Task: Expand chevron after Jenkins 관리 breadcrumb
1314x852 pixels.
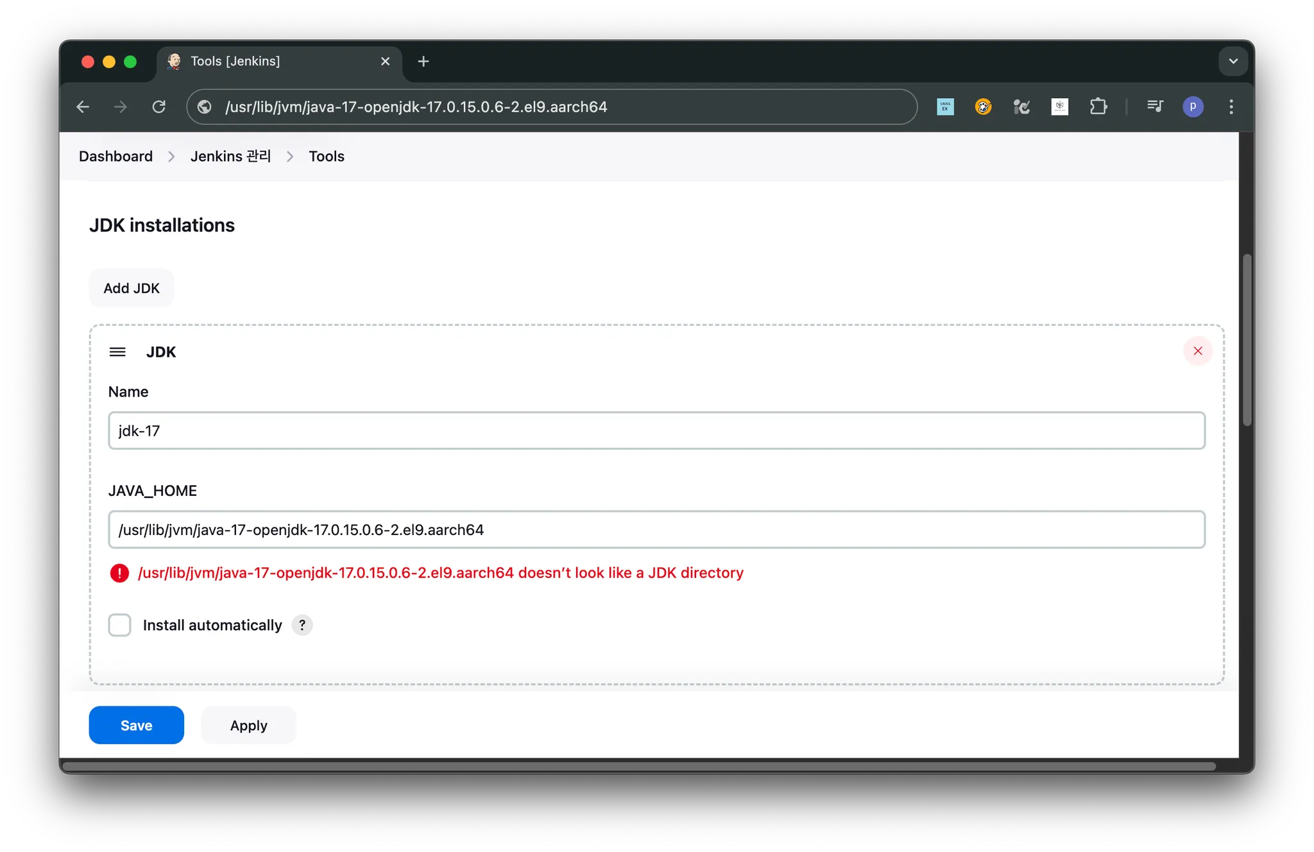Action: point(290,157)
